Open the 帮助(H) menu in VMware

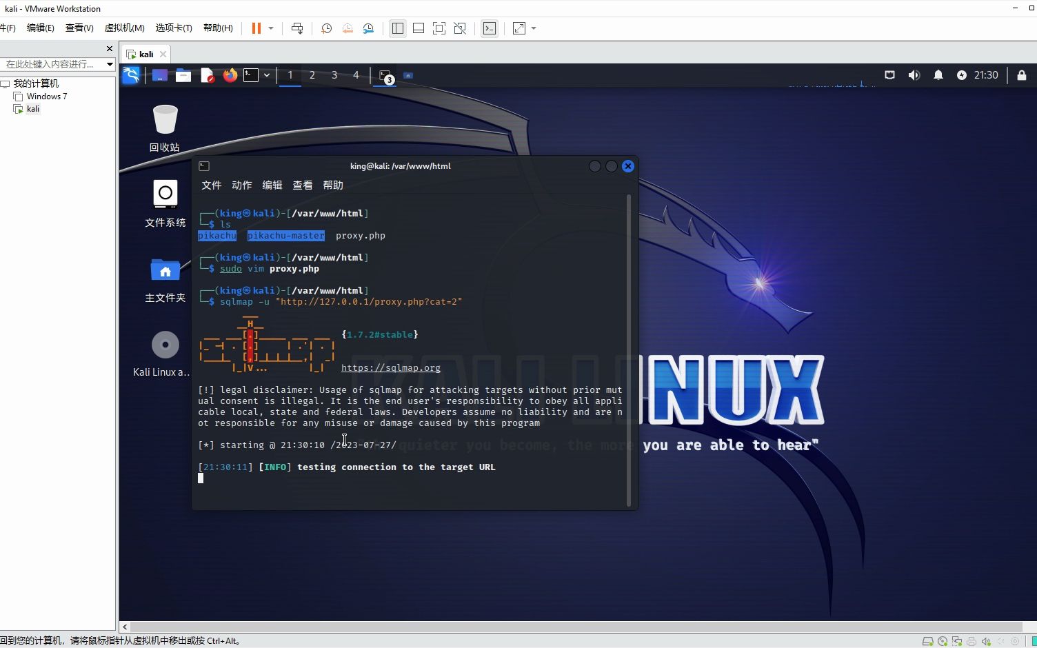tap(218, 28)
